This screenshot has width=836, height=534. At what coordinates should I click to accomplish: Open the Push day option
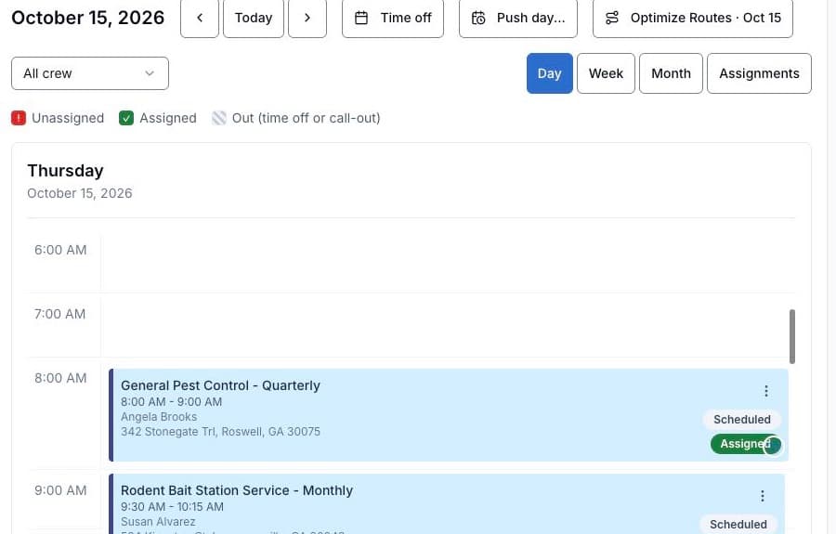point(517,19)
